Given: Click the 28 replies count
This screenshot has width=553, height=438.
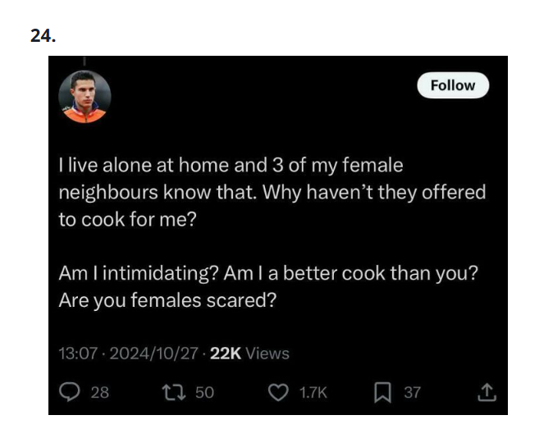Looking at the screenshot, I should [x=99, y=392].
